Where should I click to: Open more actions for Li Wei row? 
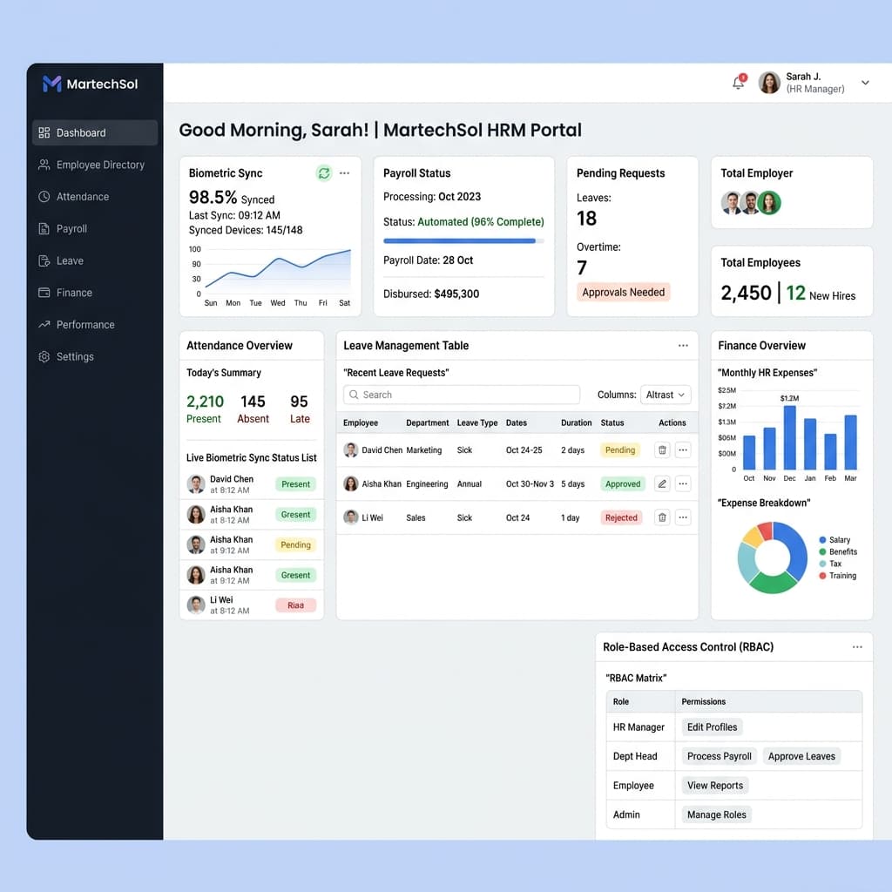683,517
